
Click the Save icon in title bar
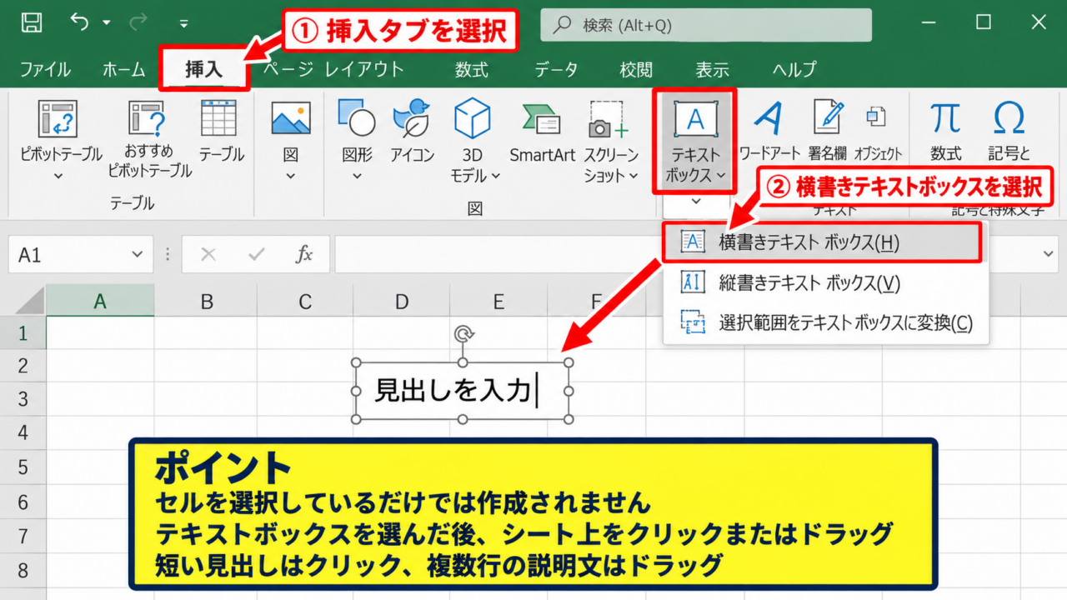[32, 22]
